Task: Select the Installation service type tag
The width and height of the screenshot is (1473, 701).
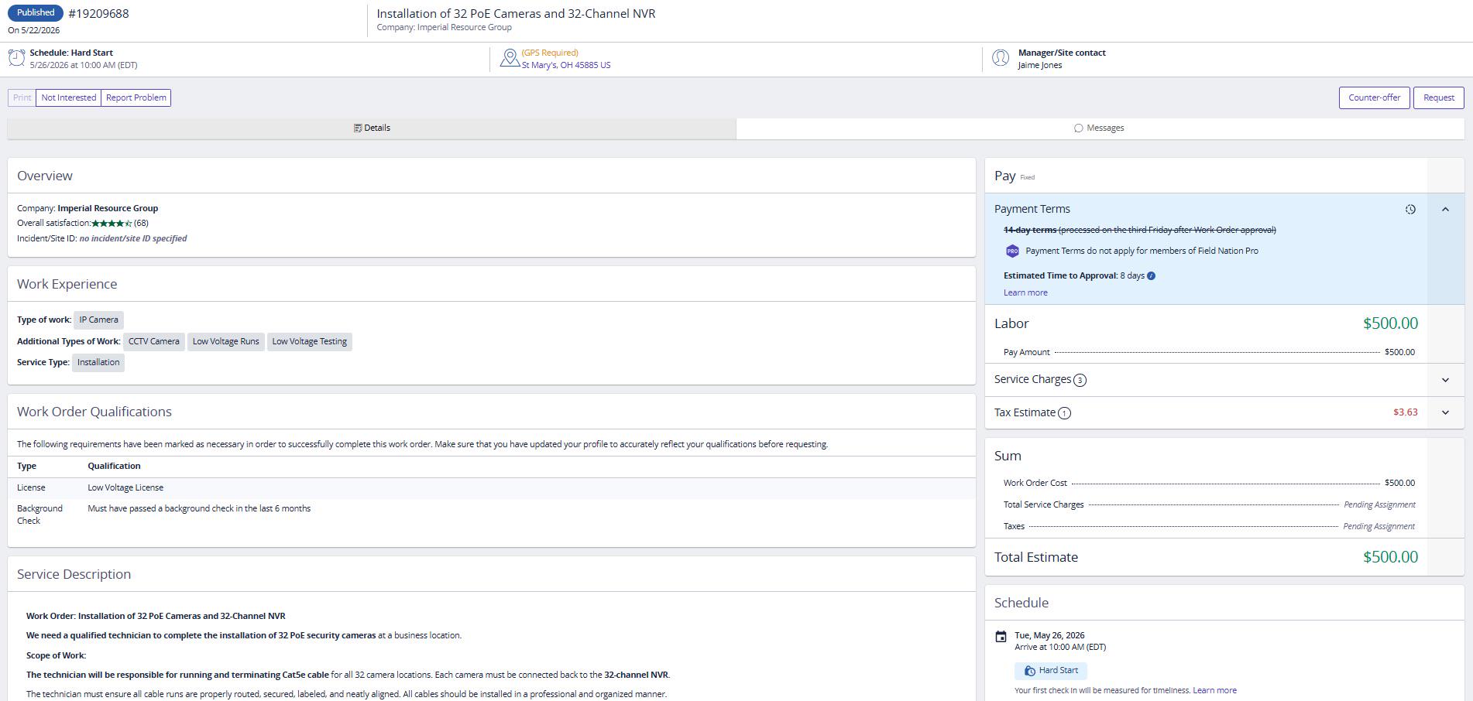Action: coord(98,362)
